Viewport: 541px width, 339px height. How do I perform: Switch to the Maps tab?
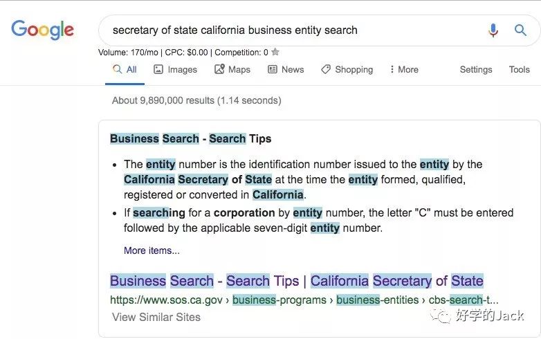click(x=239, y=69)
